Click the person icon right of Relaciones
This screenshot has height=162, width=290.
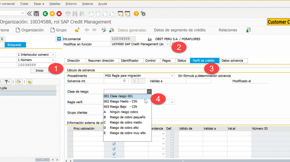[248, 30]
